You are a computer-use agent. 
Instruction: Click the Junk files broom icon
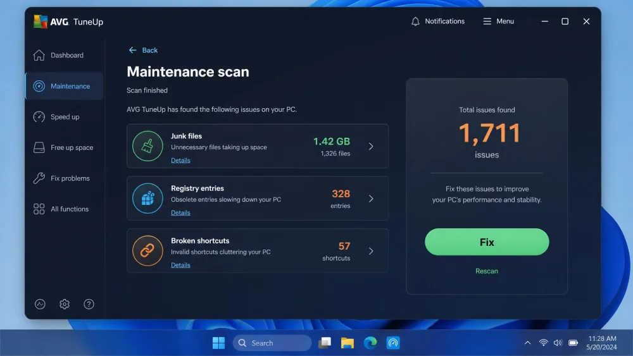coord(147,146)
